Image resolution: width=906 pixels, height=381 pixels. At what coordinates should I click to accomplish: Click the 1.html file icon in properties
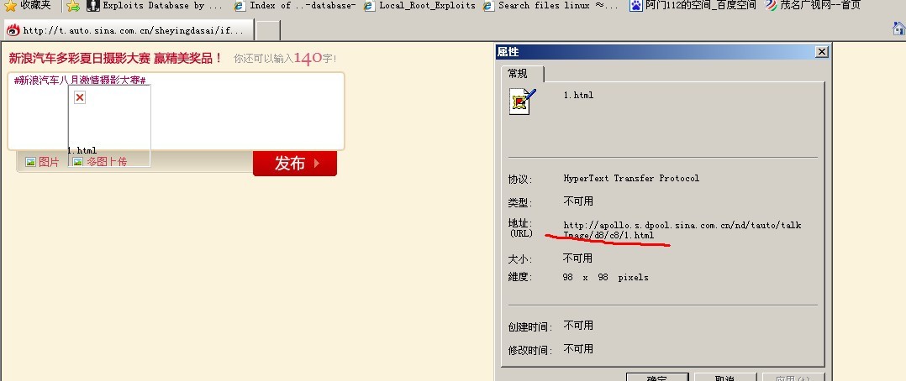[x=523, y=101]
